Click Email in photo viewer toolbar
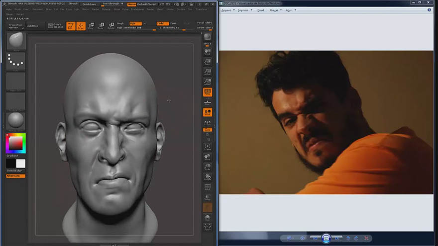The image size is (438, 246). [260, 10]
